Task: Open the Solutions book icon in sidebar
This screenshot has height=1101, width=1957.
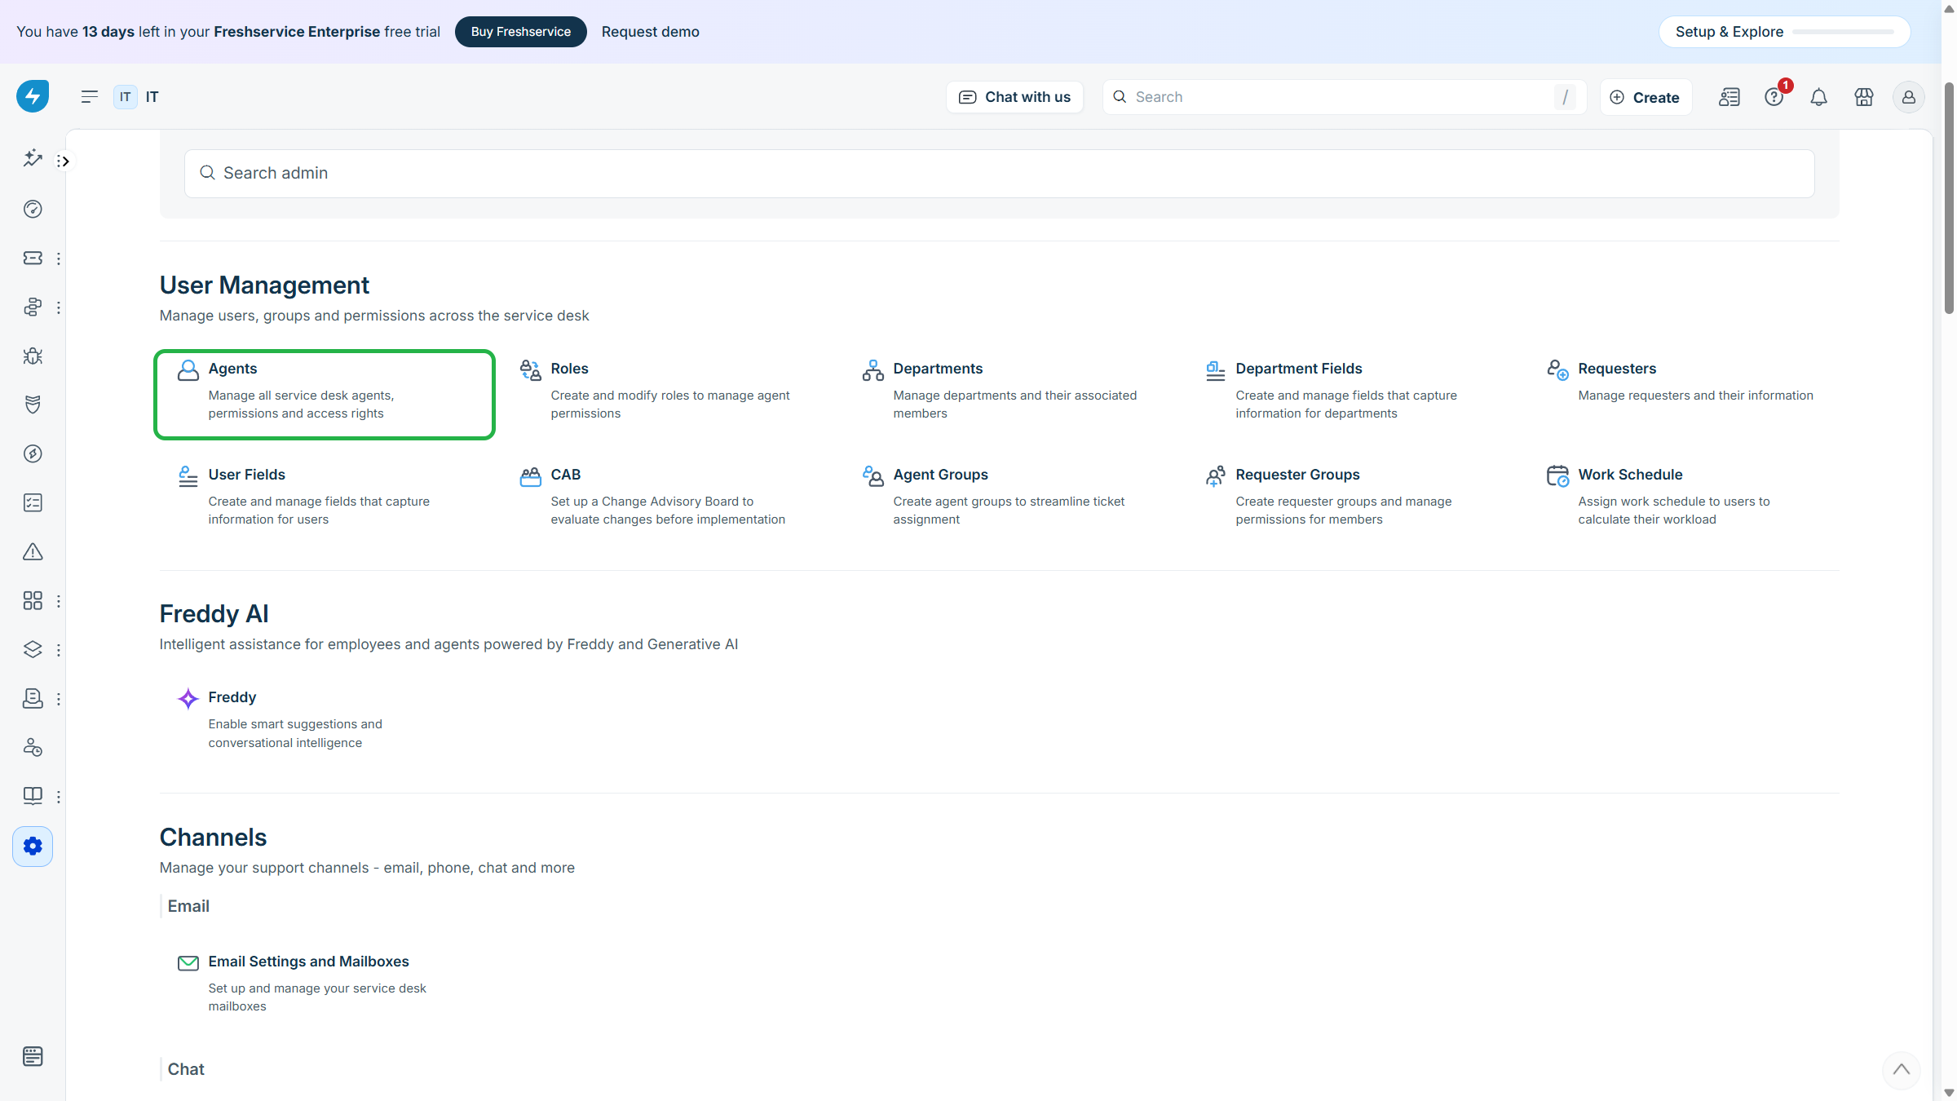Action: (x=33, y=796)
